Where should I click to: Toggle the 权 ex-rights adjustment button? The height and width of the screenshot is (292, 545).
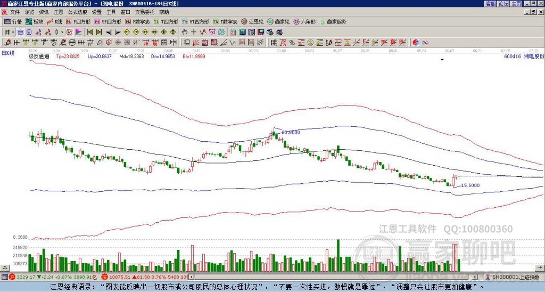[69, 33]
